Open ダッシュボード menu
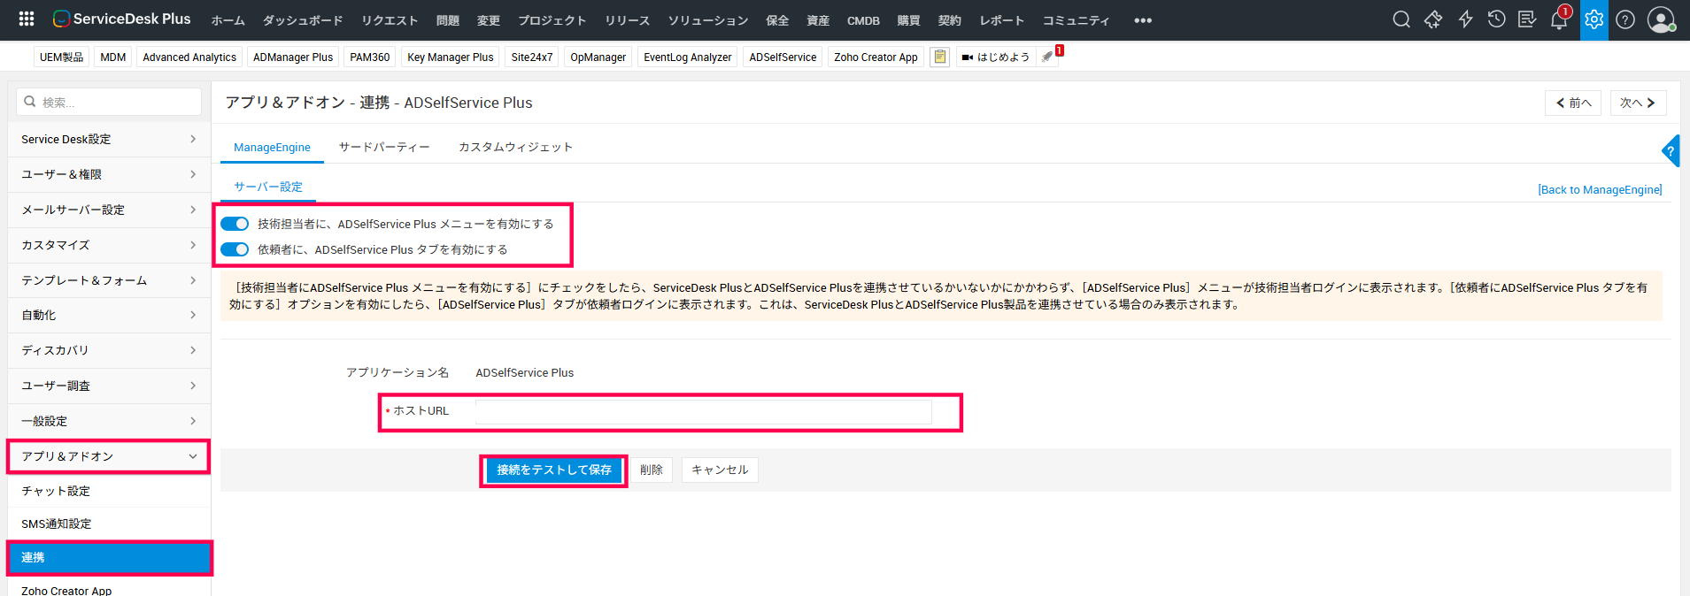The image size is (1690, 596). [x=303, y=20]
